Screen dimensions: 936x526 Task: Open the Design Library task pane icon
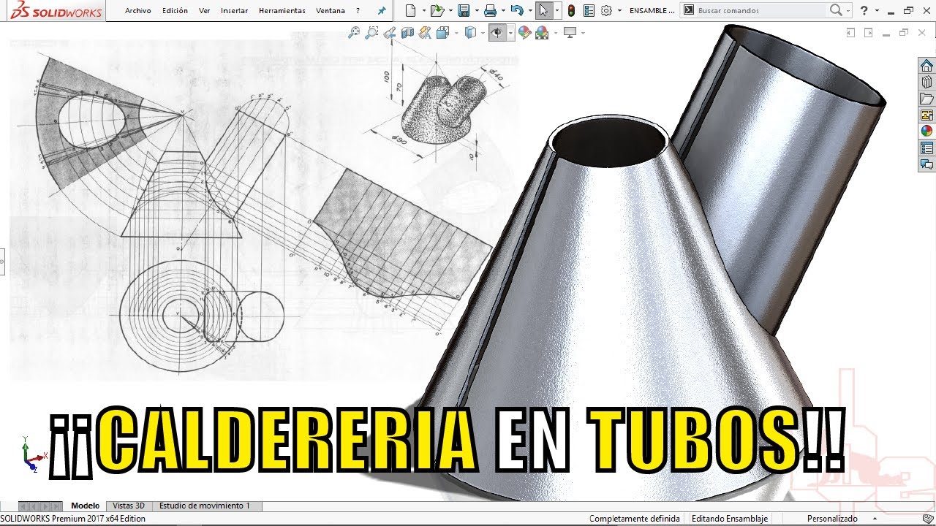click(x=926, y=82)
